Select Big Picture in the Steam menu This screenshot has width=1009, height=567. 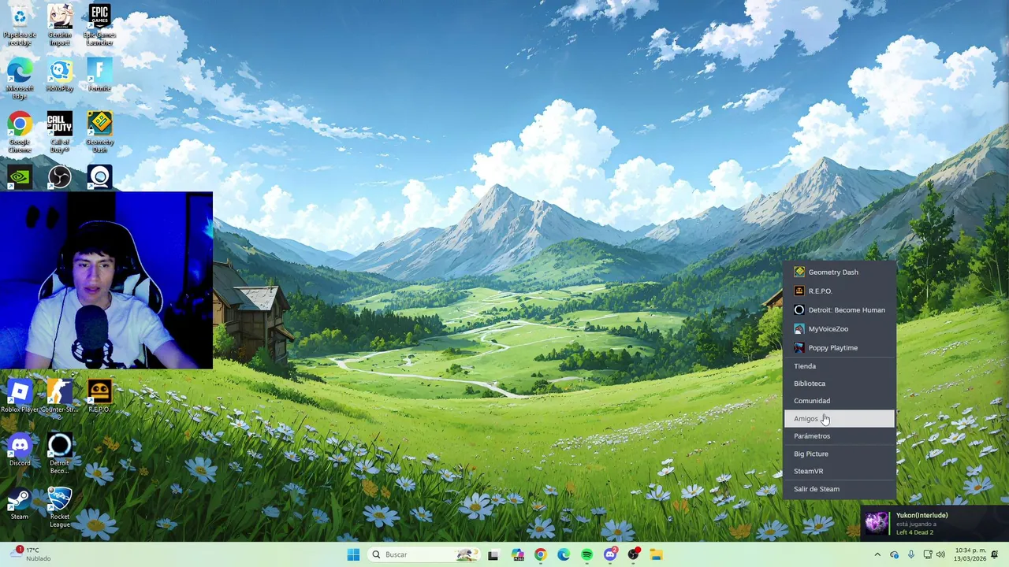840,454
